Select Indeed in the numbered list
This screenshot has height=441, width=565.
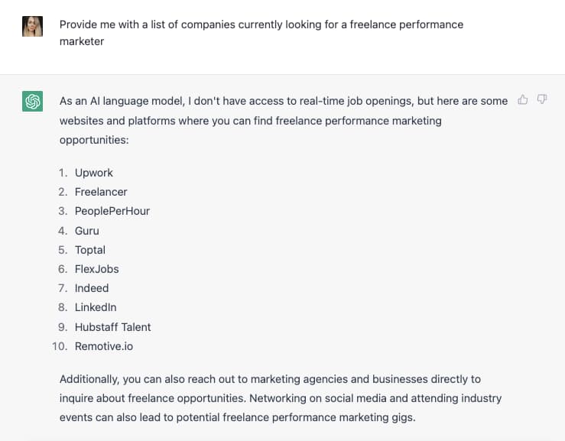pyautogui.click(x=92, y=288)
